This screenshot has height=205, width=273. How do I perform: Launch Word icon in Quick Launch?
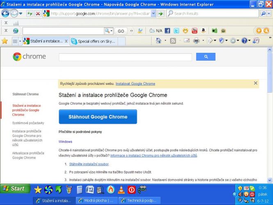(90, 190)
